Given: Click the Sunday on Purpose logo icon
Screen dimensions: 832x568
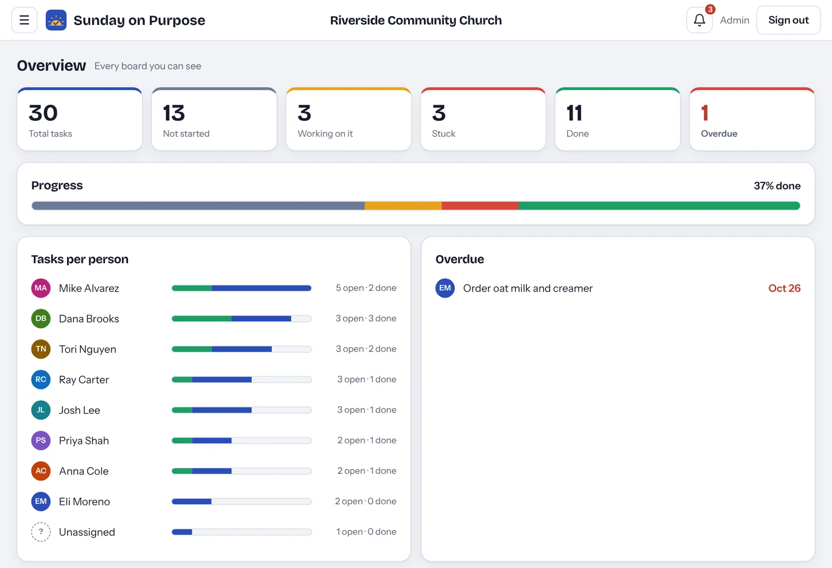Looking at the screenshot, I should pyautogui.click(x=56, y=21).
